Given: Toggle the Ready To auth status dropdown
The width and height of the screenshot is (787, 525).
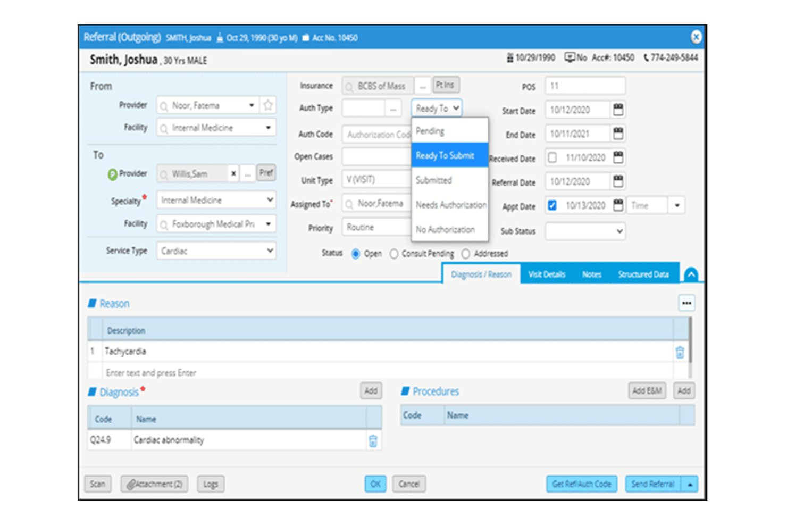Looking at the screenshot, I should [x=436, y=108].
